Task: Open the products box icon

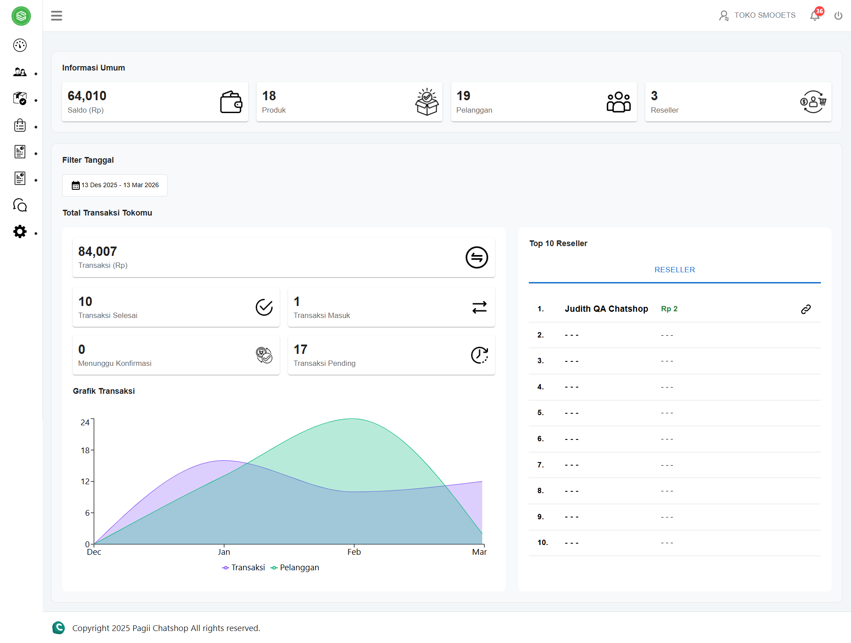Action: [x=20, y=98]
